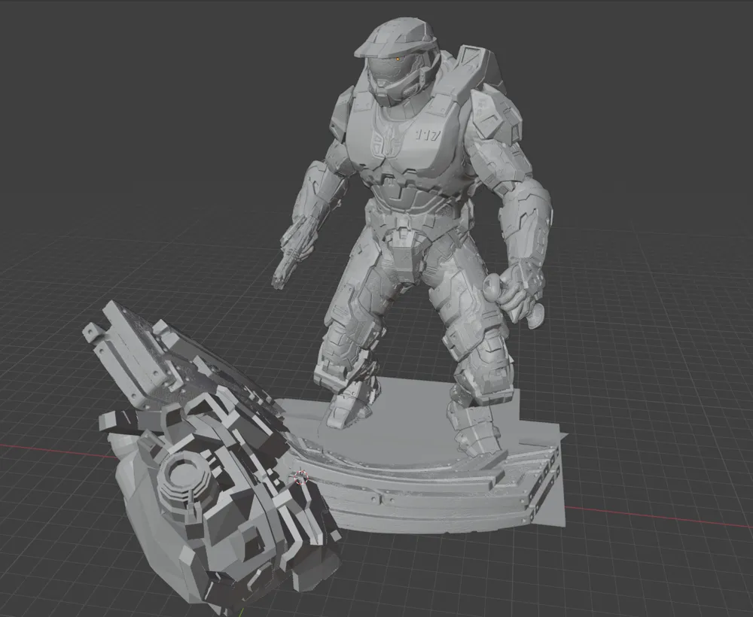The image size is (753, 617).
Task: Click the "117" chest plate marking
Action: (427, 135)
